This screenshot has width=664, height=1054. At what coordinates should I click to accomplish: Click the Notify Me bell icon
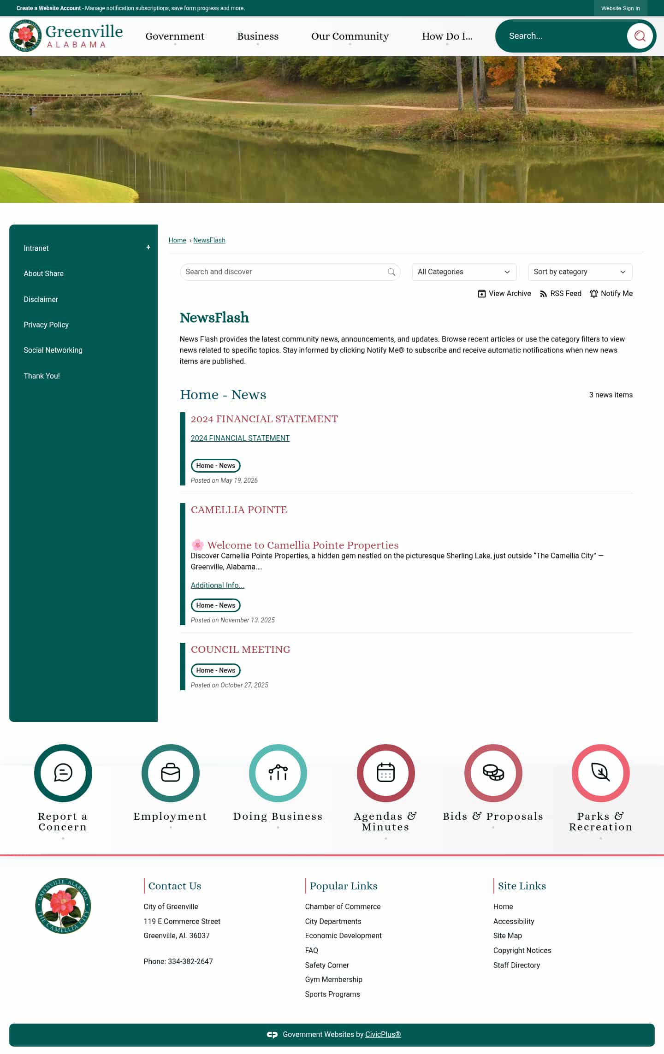point(594,294)
